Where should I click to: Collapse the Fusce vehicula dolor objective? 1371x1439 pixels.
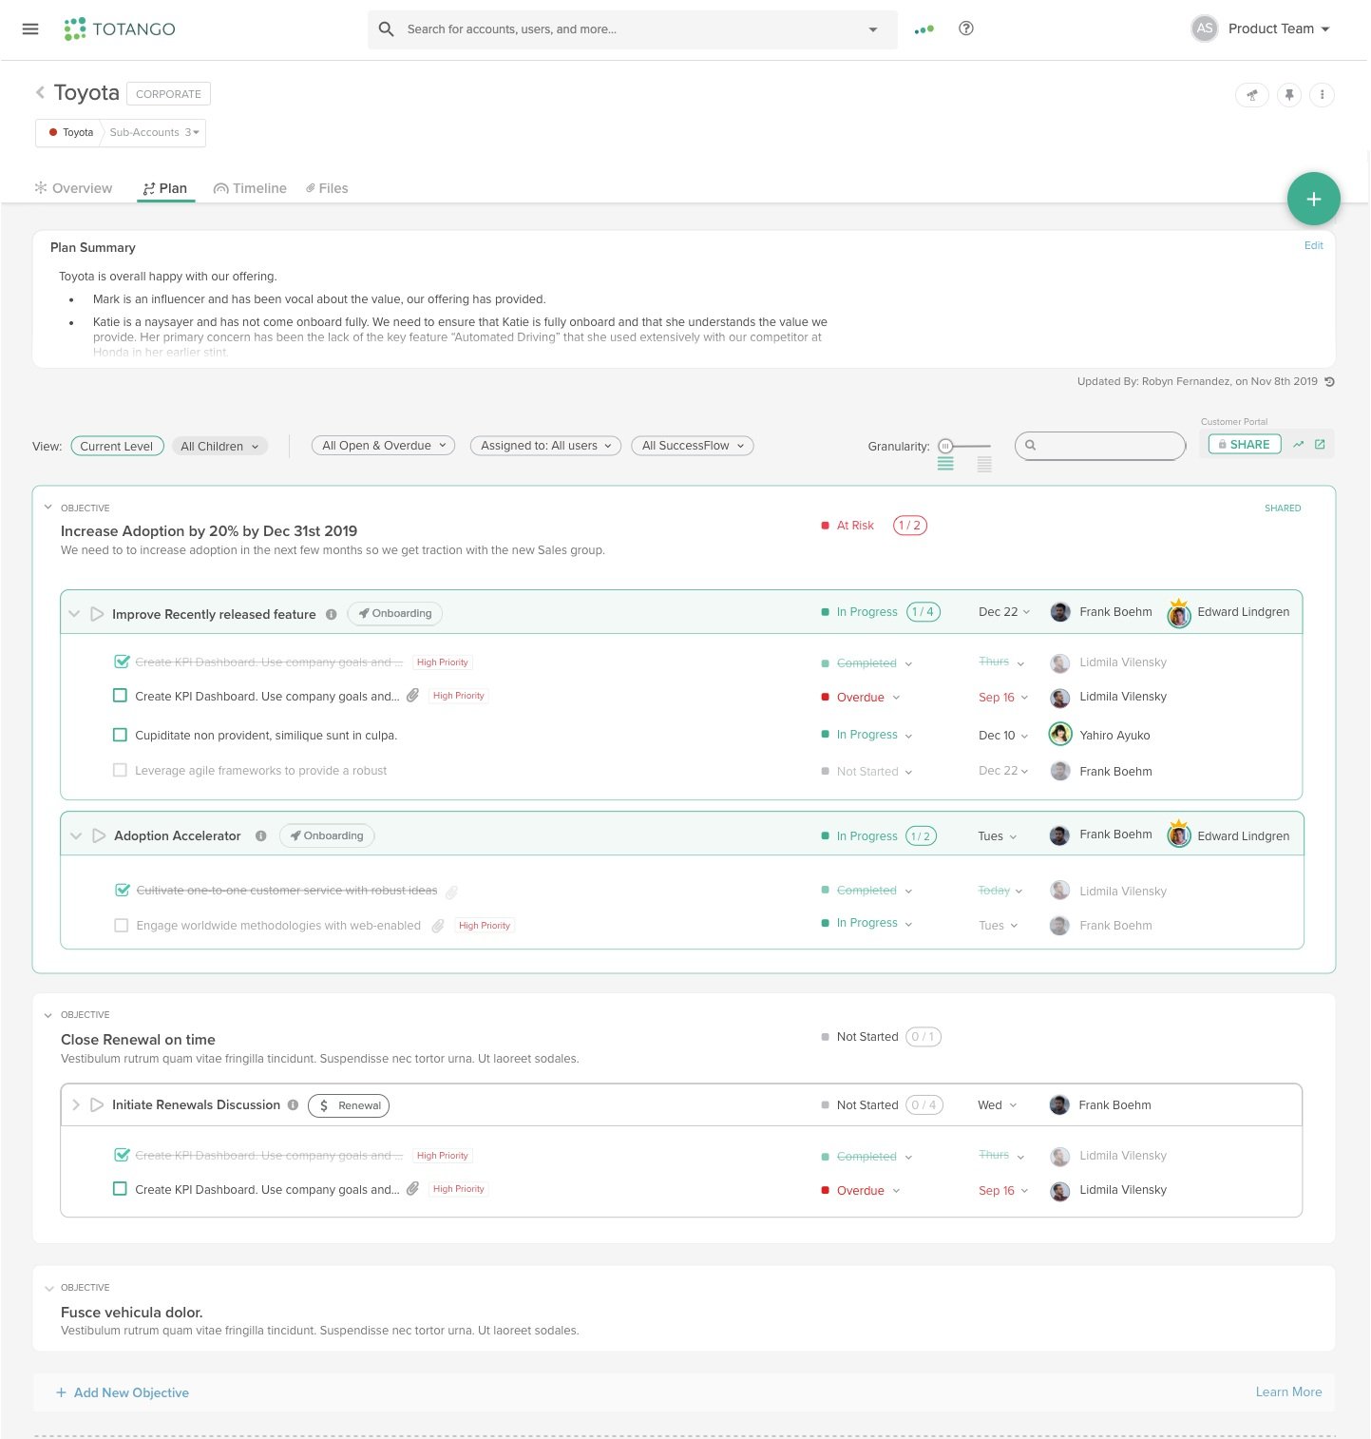pos(48,1288)
